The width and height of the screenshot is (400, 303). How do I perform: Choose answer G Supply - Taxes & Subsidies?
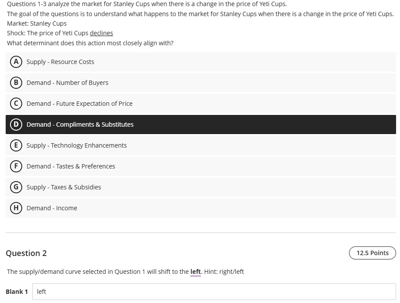coord(64,187)
